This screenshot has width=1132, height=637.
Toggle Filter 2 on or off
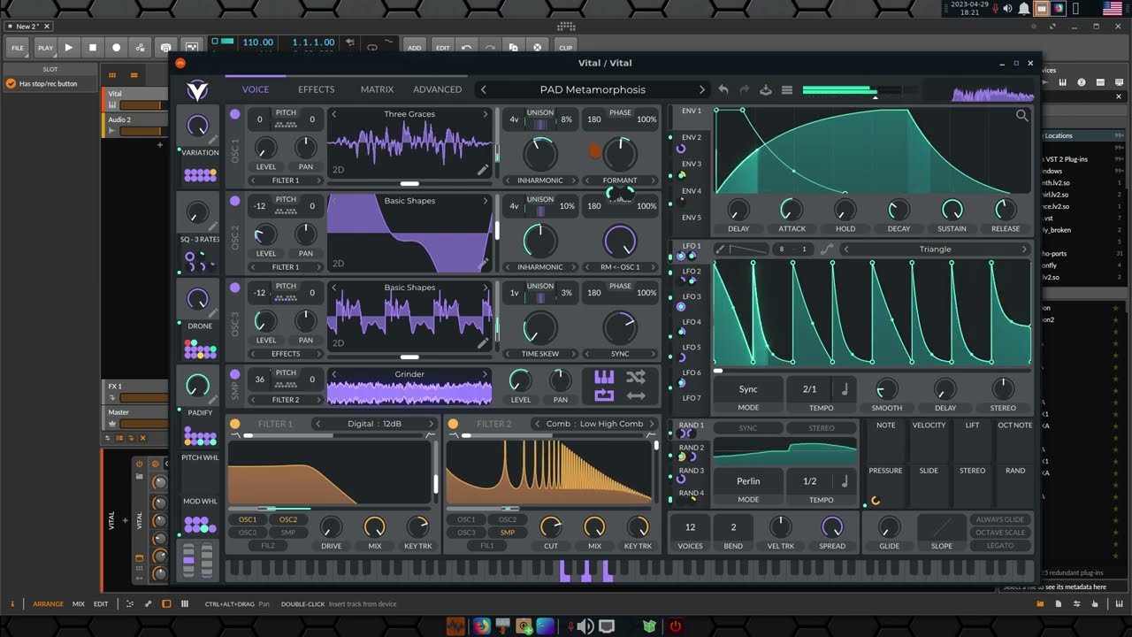(453, 424)
